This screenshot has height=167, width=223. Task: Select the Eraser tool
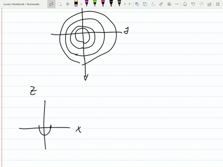click(76, 3)
